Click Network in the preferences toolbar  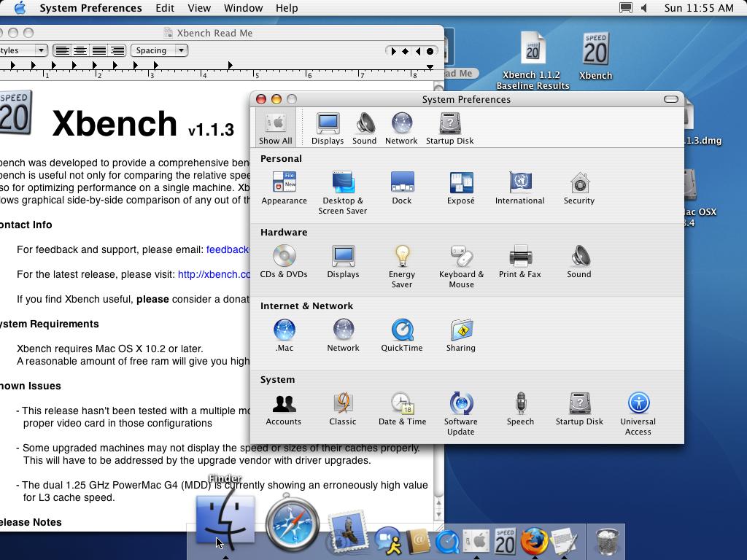[401, 128]
